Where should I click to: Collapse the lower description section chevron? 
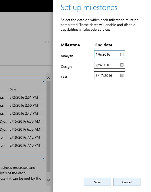(x=43, y=159)
